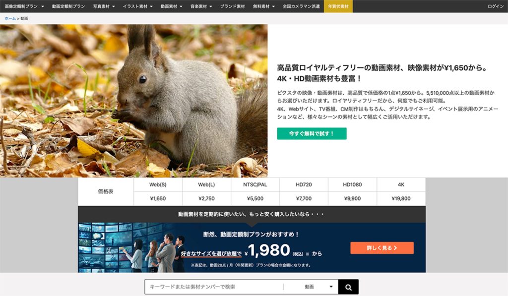Click the magnifying glass search button
Screen dimensions: 508x296
[348, 287]
